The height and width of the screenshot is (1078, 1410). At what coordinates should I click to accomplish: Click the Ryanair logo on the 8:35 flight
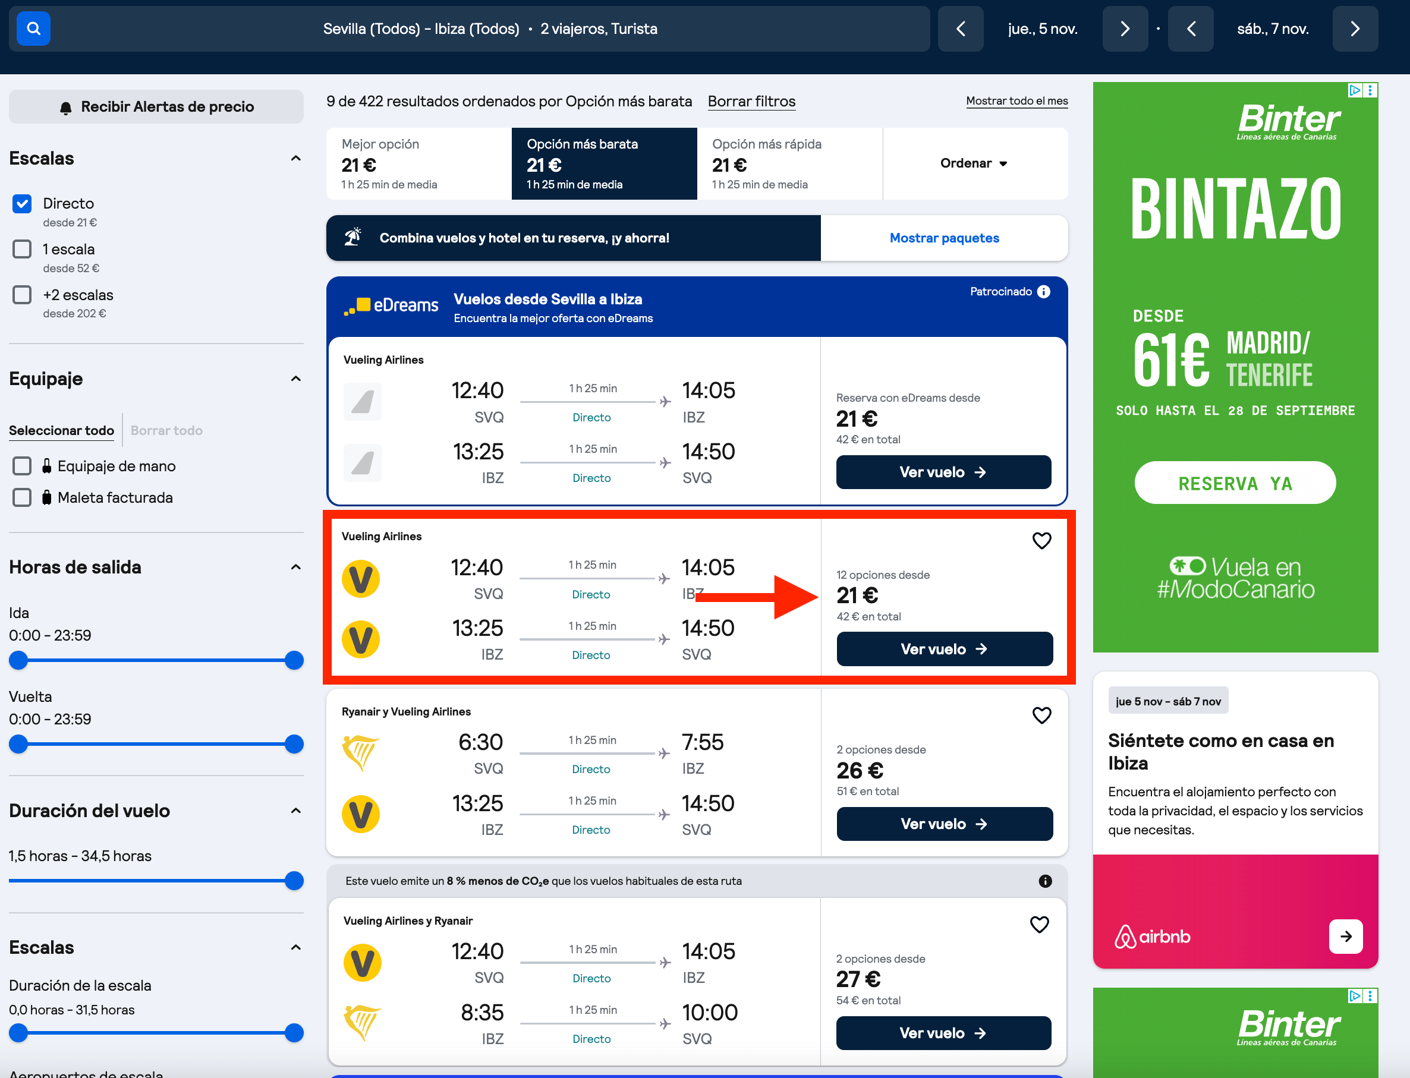[x=363, y=1022]
